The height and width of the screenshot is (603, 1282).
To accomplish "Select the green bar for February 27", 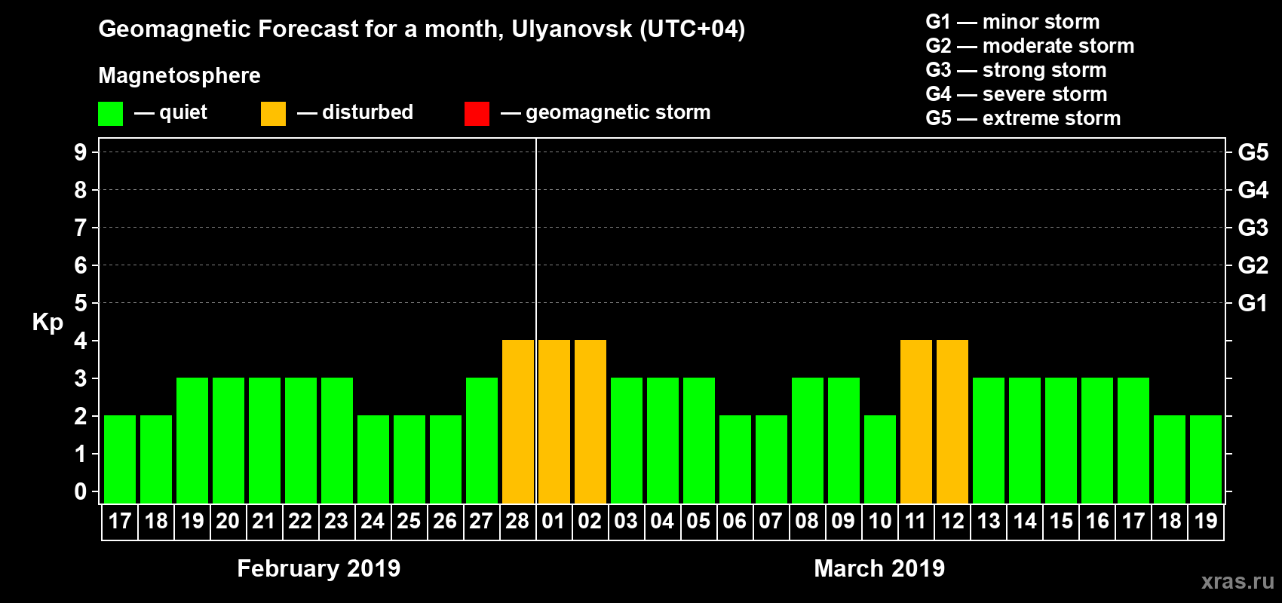I will pos(482,441).
